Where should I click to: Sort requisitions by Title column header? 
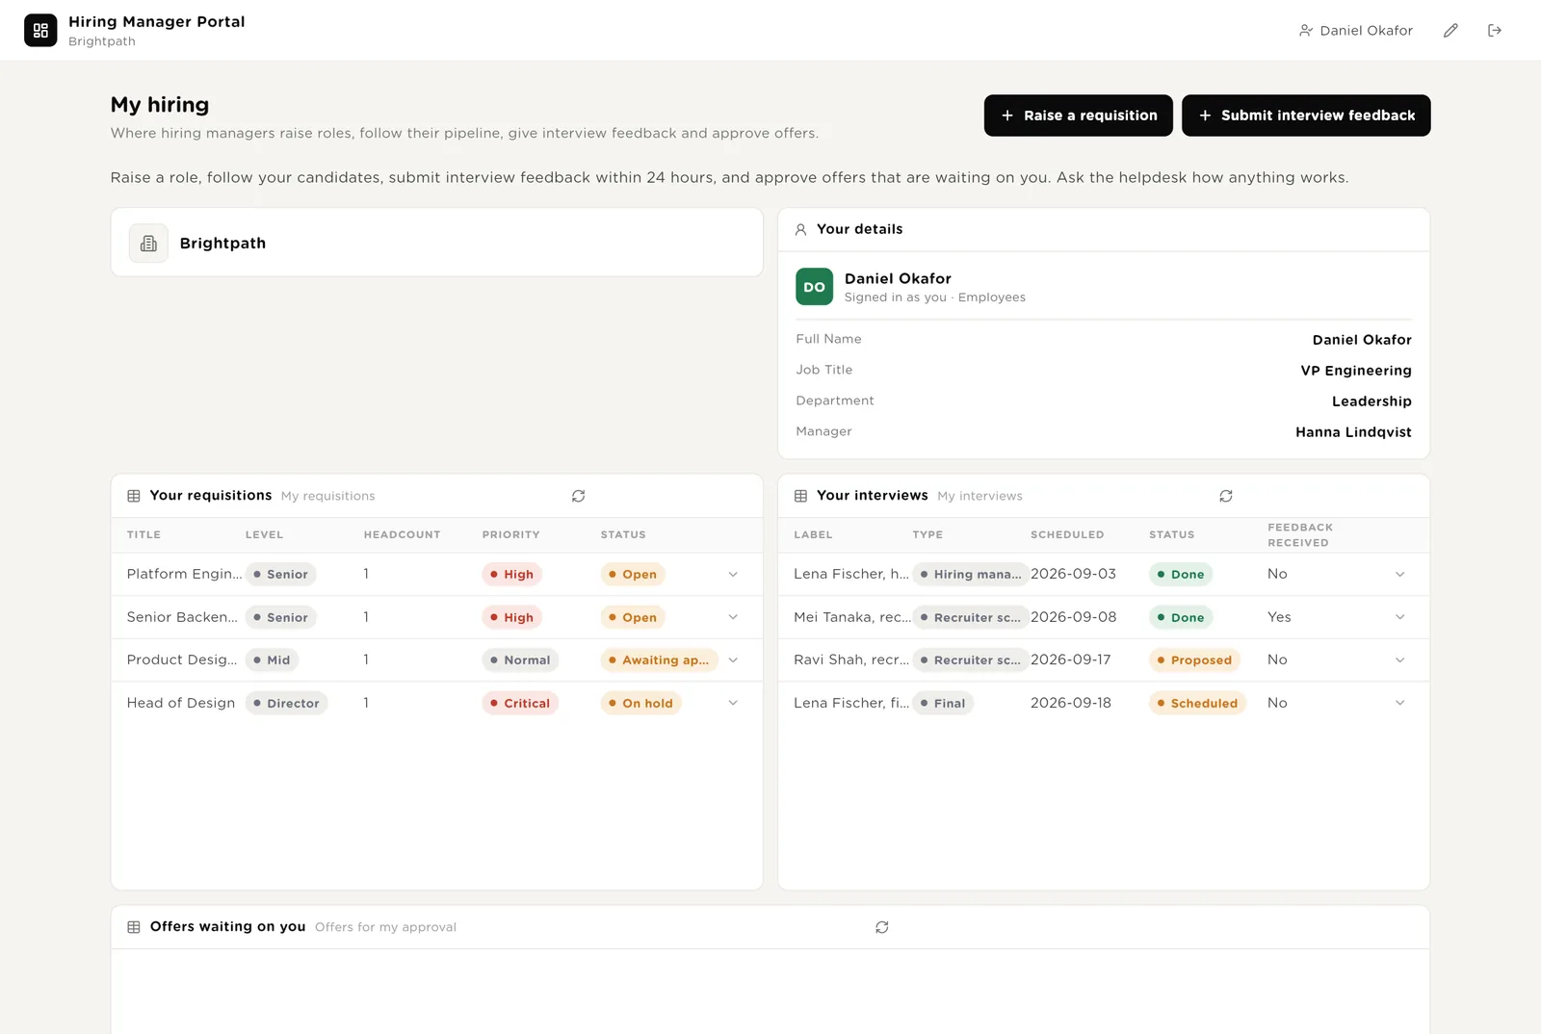point(144,535)
